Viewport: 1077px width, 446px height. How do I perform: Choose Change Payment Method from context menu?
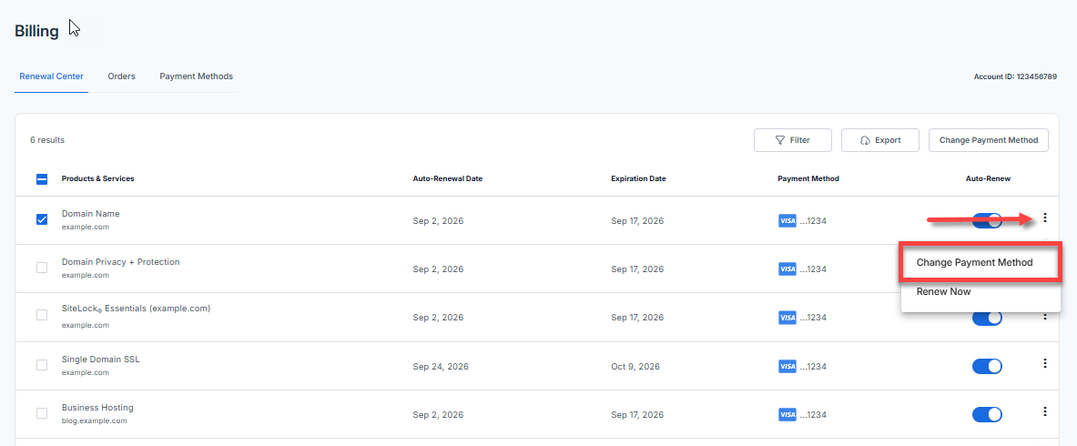coord(974,262)
